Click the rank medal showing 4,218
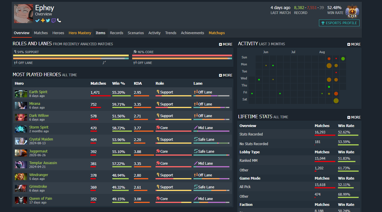This screenshot has height=212, width=382. tap(352, 12)
